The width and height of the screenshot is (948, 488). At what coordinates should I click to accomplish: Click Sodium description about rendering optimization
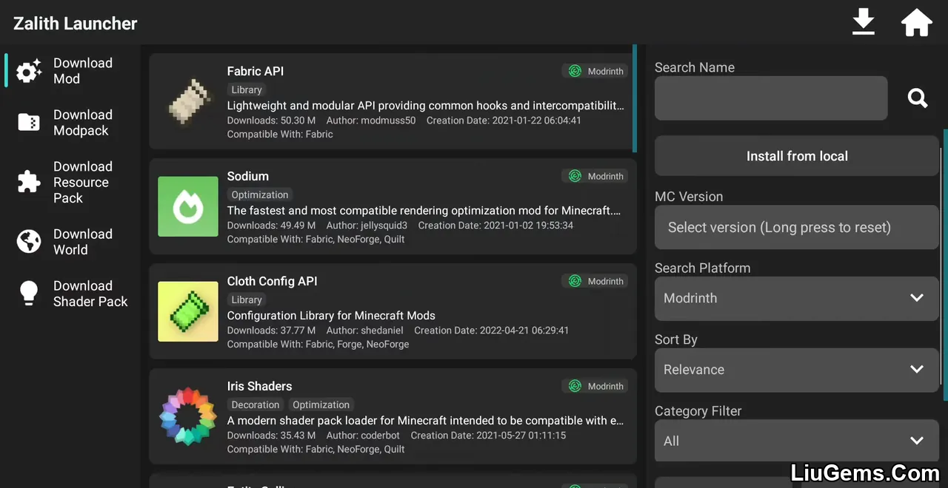[424, 210]
